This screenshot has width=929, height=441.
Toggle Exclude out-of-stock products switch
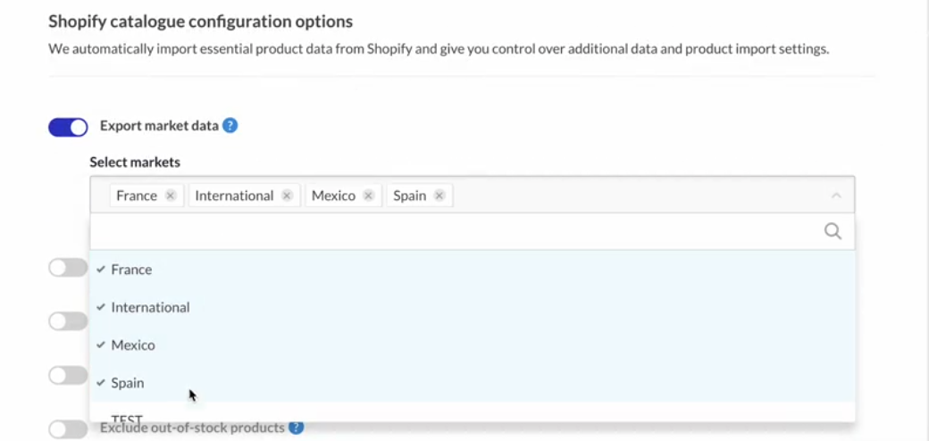pyautogui.click(x=68, y=429)
